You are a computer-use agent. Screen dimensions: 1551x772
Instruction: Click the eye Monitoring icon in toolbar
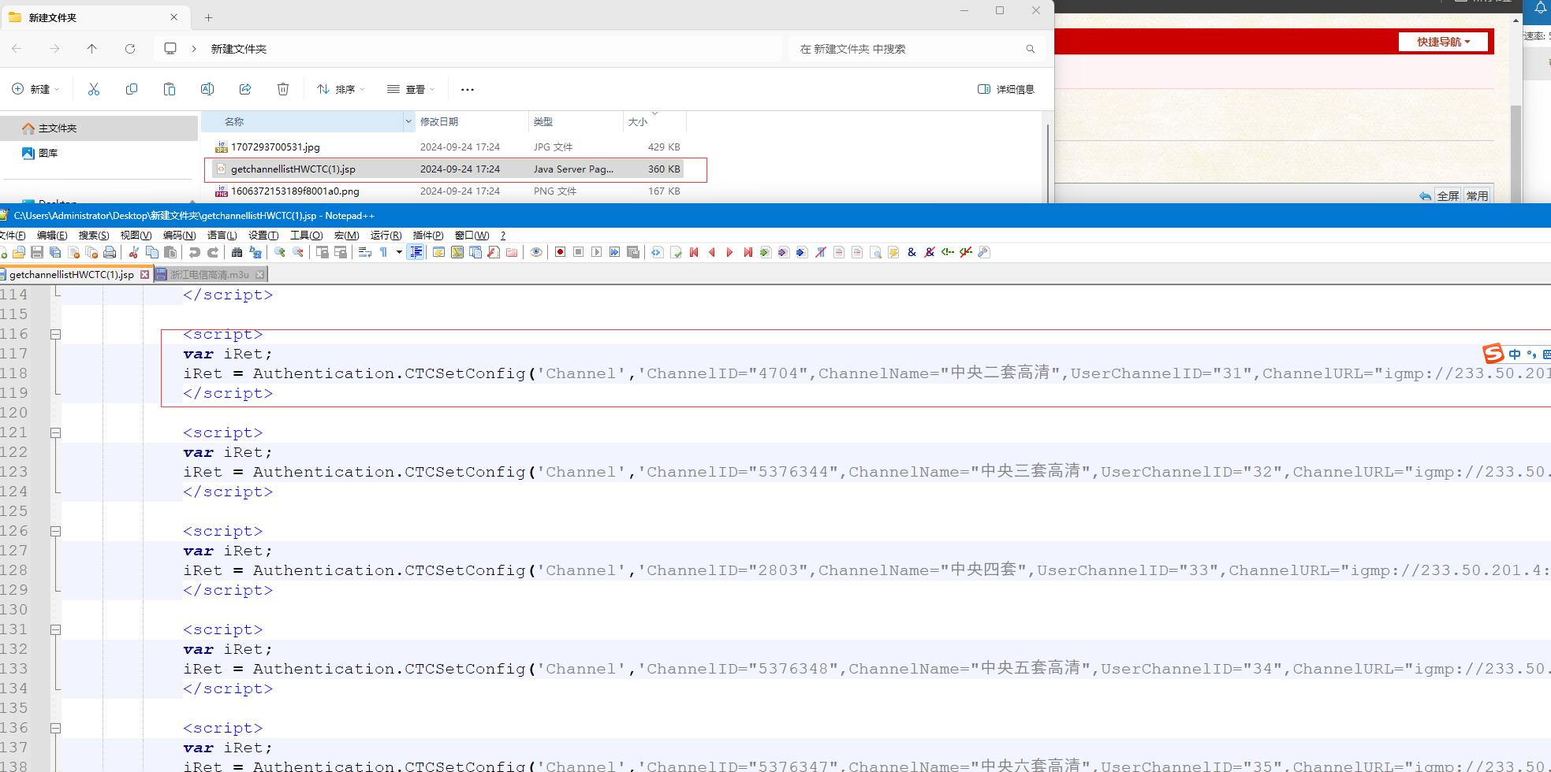click(x=536, y=252)
